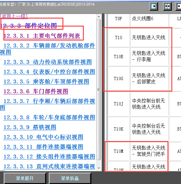Image resolution: width=181 pixels, height=184 pixels.
Task: Open 12.3.3.6 车门部件视图
Action: (x=36, y=91)
